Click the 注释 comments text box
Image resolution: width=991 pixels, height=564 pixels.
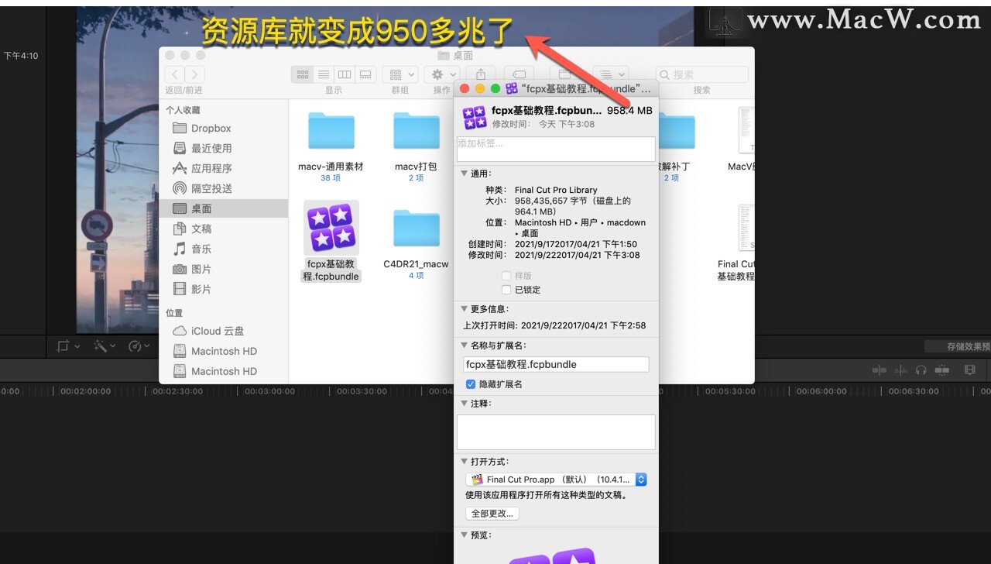(x=556, y=432)
